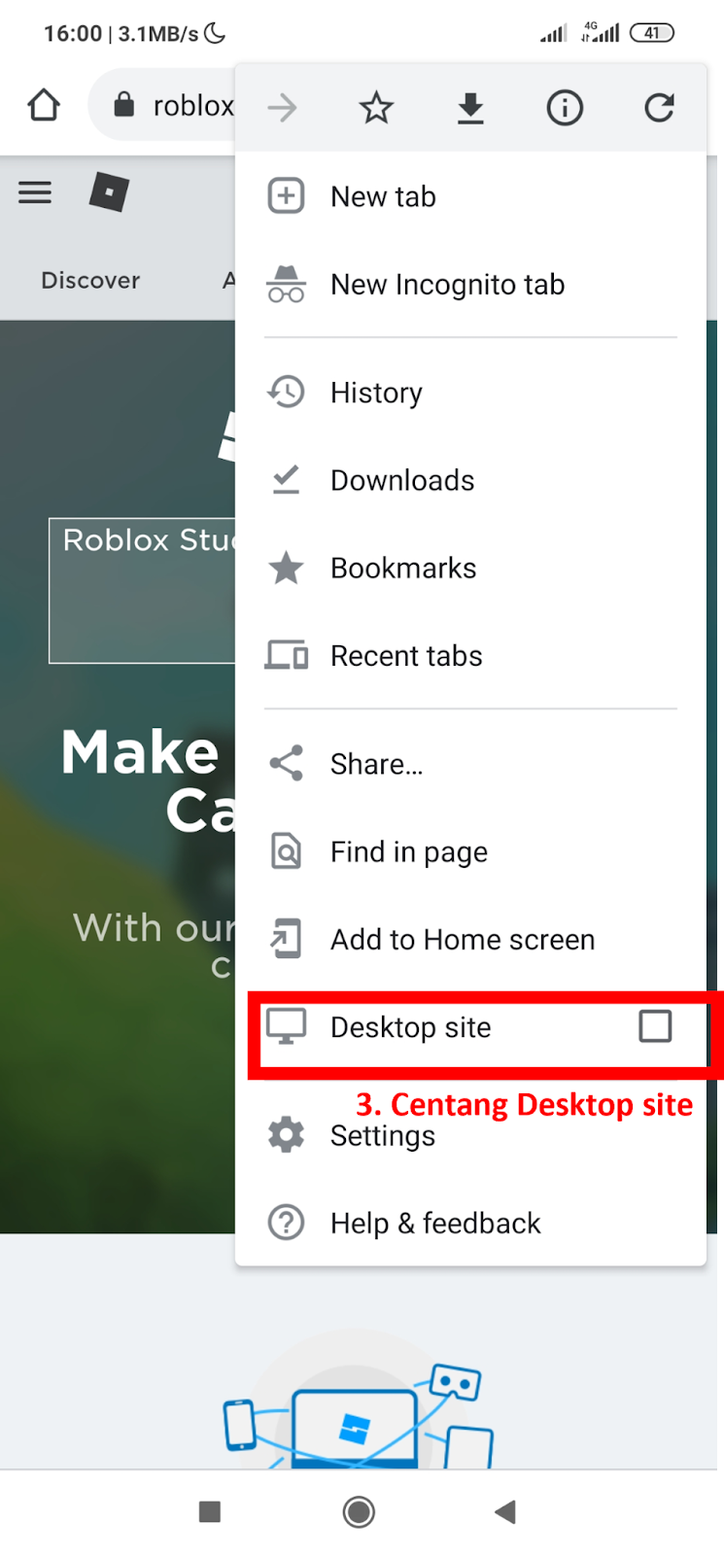
Task: Switch to the Discover tab
Action: coord(90,281)
